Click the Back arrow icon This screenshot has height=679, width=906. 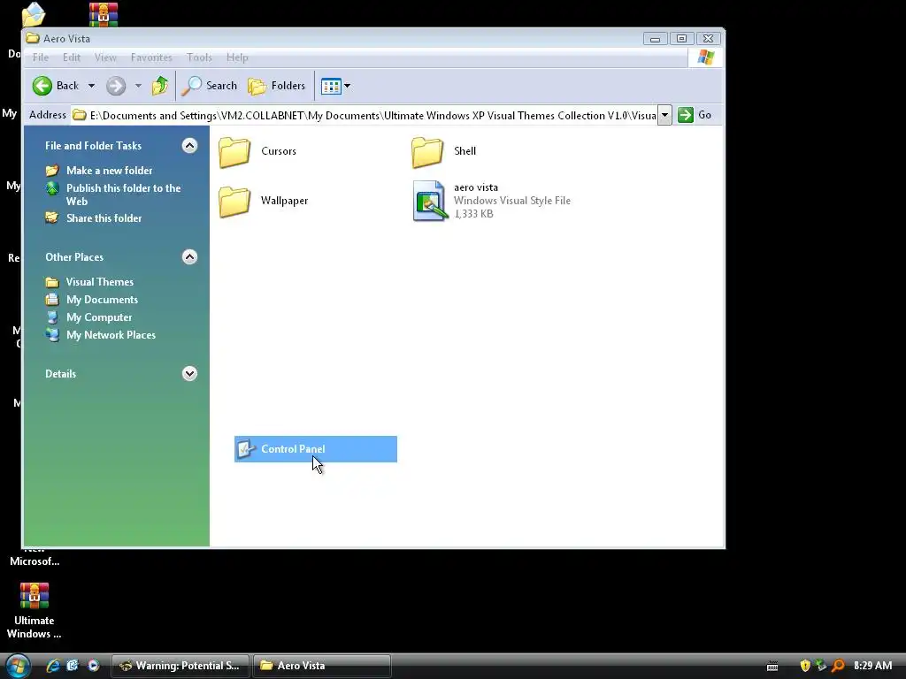(x=42, y=86)
